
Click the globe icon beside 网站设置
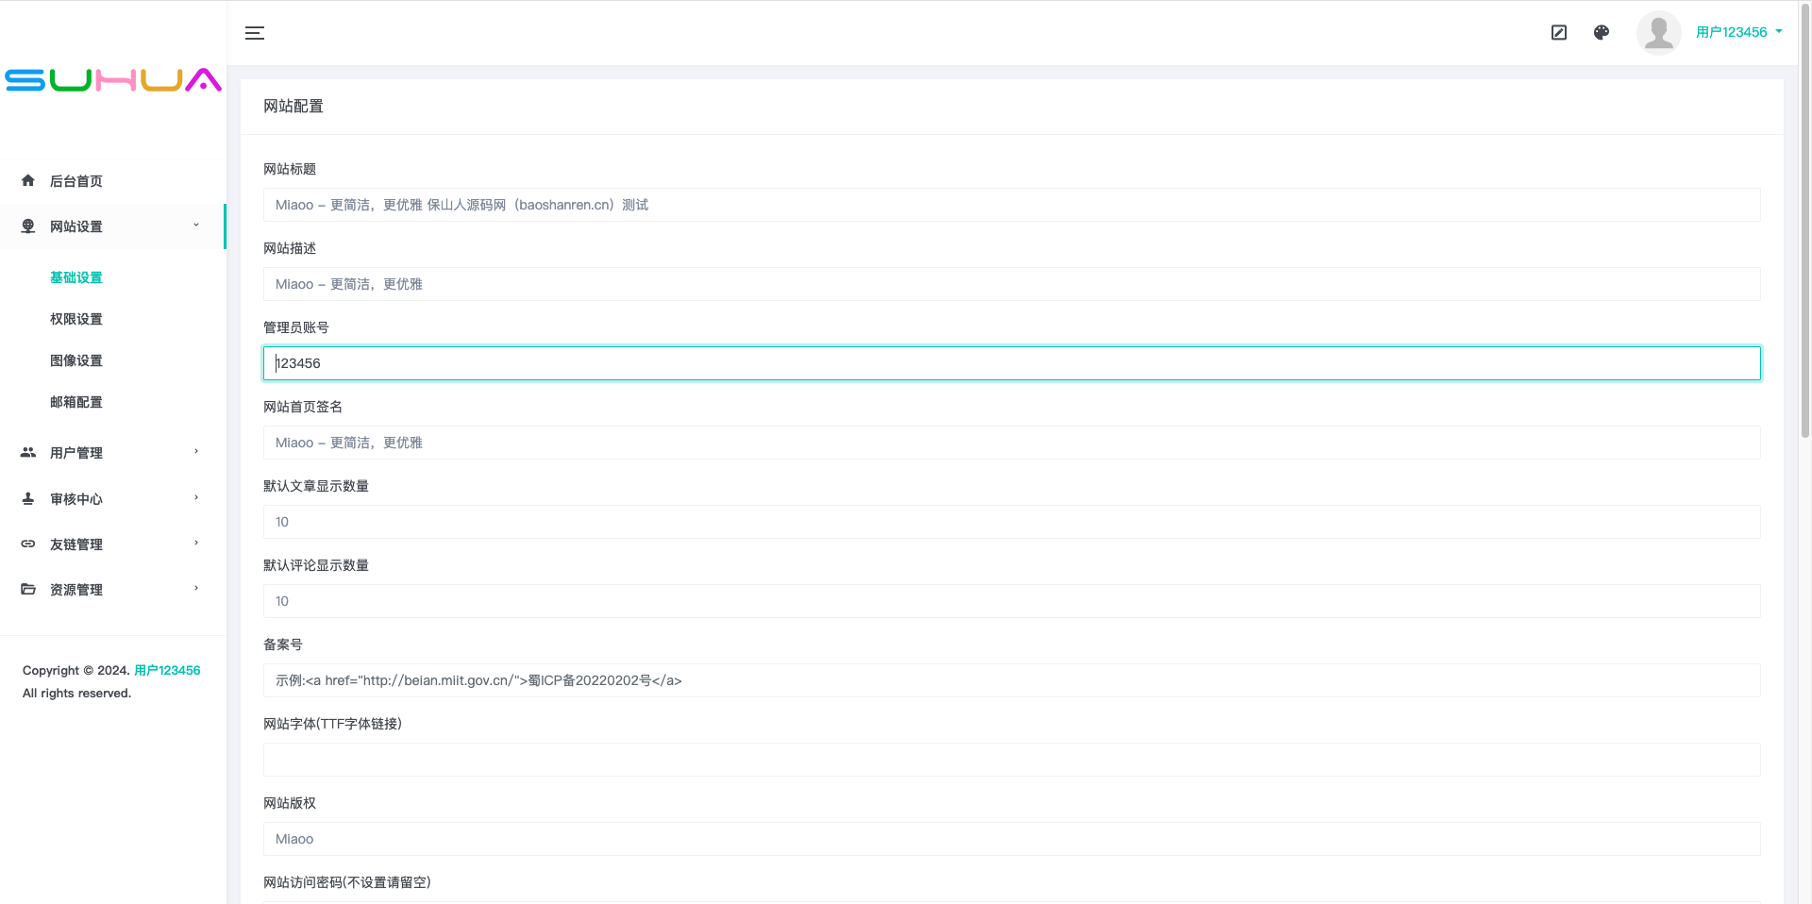28,226
